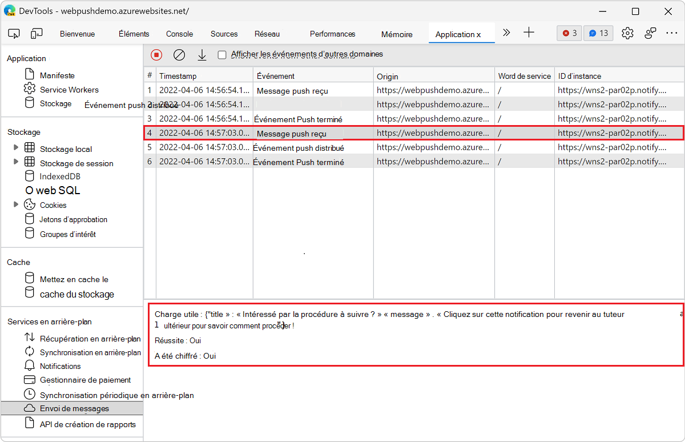Open Stockage under Application section
The height and width of the screenshot is (442, 685).
(55, 103)
